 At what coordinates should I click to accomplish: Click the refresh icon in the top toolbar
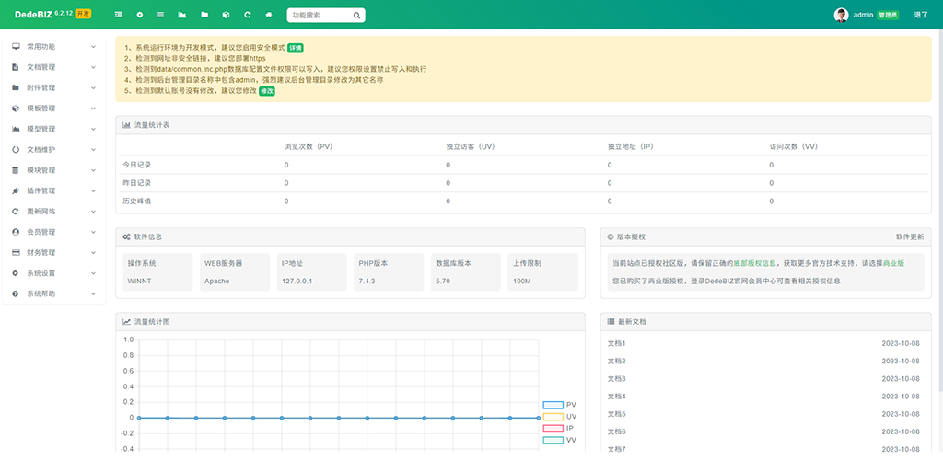click(247, 16)
